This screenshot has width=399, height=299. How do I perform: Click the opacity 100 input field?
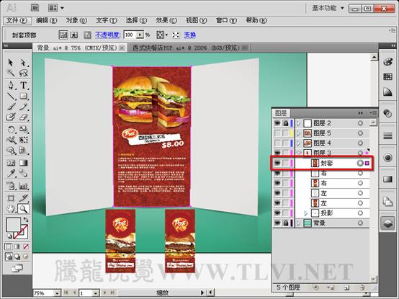130,35
